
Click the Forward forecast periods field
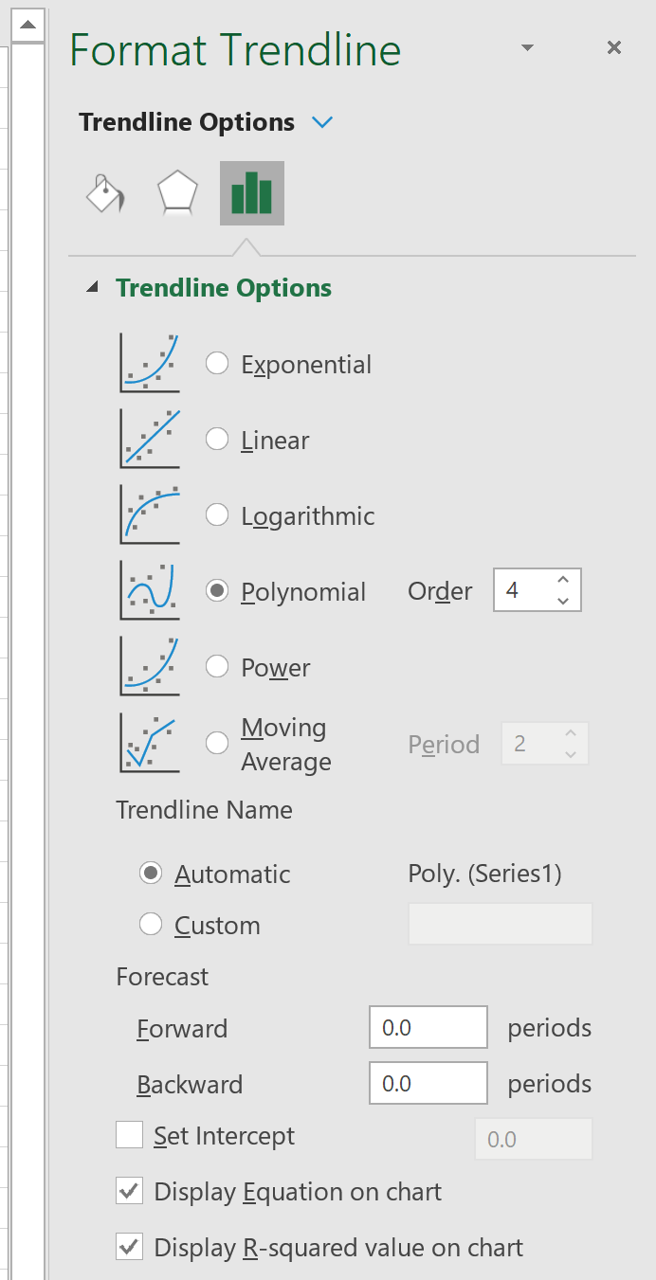coord(428,1028)
